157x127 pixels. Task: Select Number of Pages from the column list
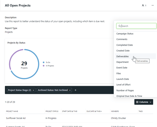click(x=125, y=90)
